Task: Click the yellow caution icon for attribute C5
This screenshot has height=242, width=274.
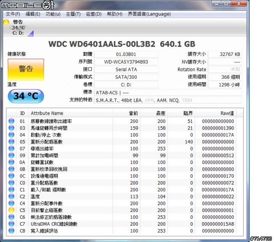Action: pos(12,210)
